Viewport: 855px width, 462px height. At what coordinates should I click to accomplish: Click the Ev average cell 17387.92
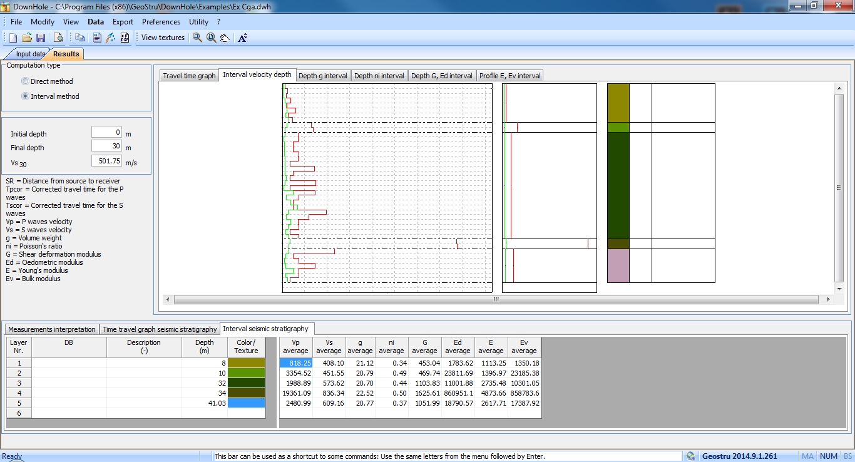pos(524,403)
